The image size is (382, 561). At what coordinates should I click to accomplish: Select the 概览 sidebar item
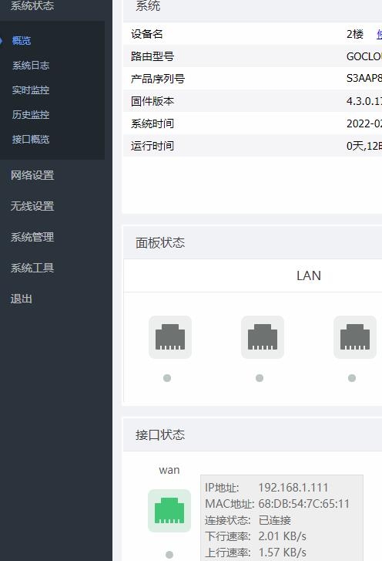click(22, 41)
